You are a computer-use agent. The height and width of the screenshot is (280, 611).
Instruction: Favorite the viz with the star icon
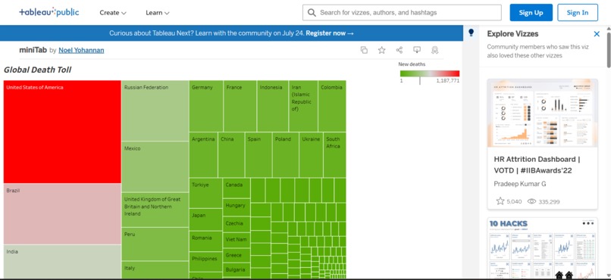coord(382,50)
